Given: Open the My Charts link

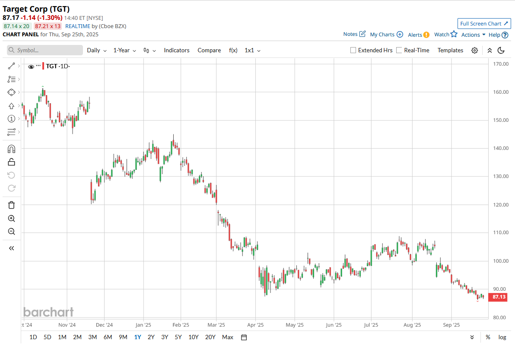Looking at the screenshot, I should point(386,35).
